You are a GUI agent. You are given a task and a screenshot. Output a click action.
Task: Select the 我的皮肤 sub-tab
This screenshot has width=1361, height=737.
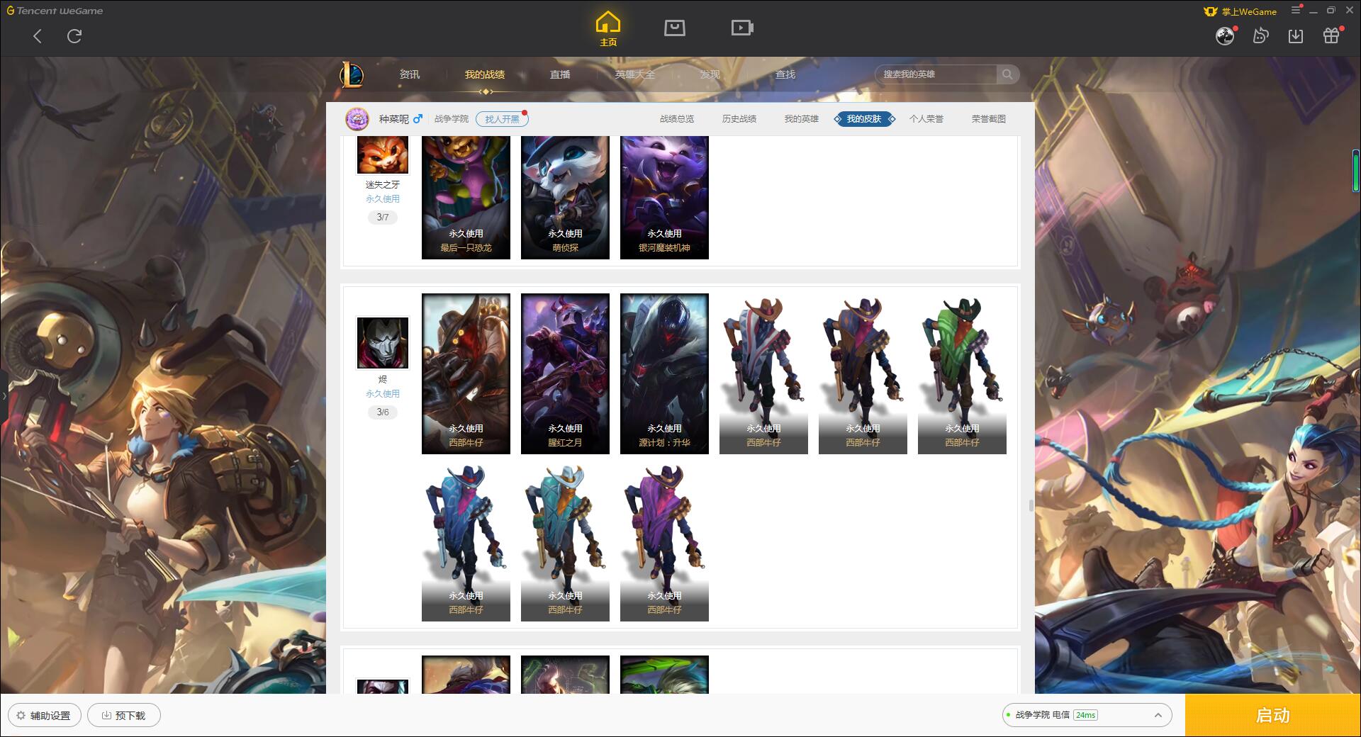tap(864, 119)
